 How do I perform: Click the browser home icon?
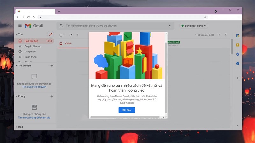34,17
